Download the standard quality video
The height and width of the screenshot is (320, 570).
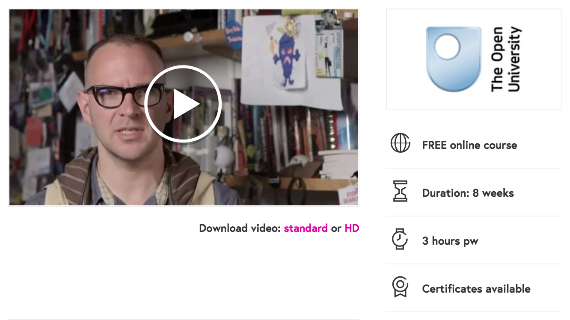click(306, 228)
